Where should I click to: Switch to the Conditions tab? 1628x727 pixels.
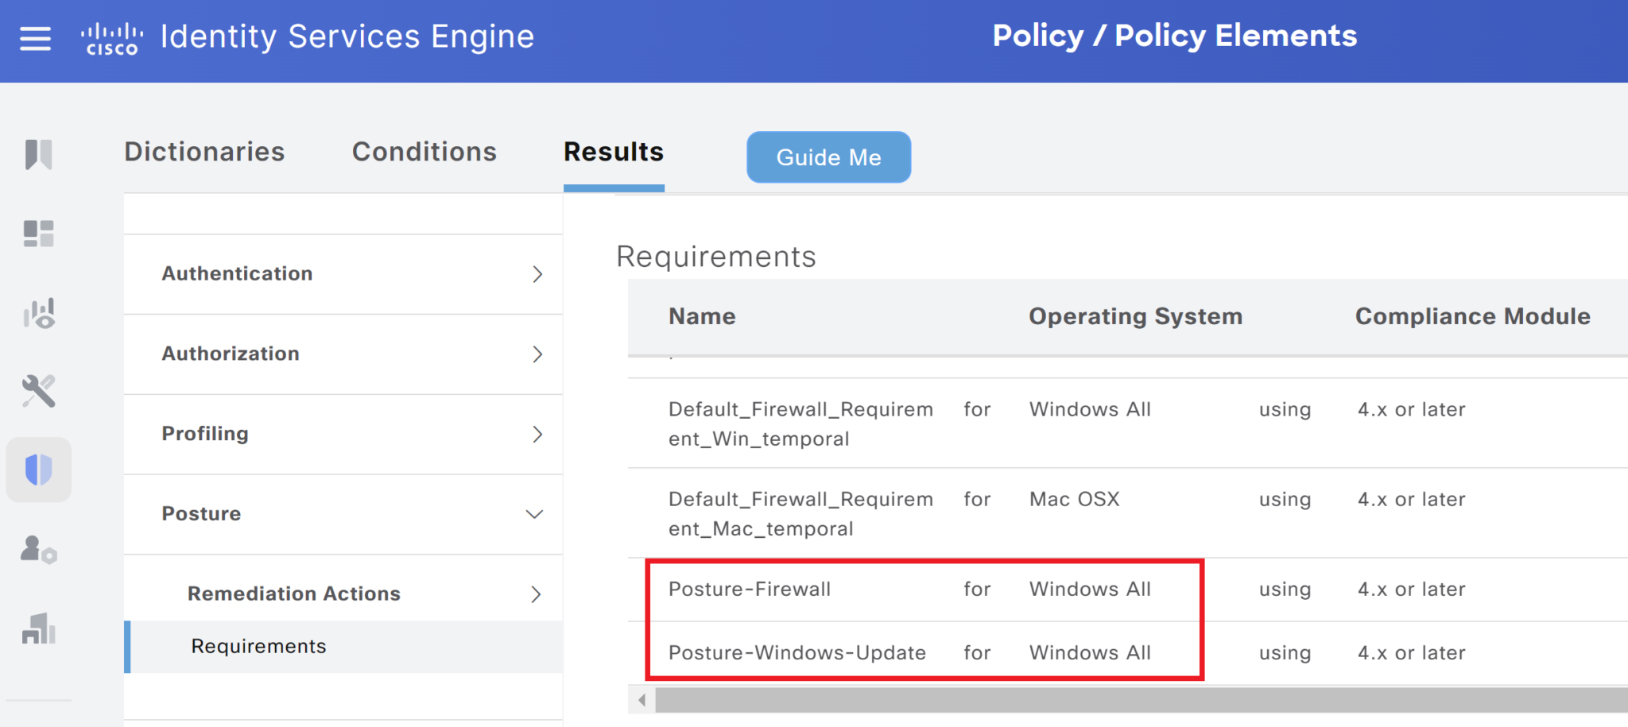click(424, 152)
